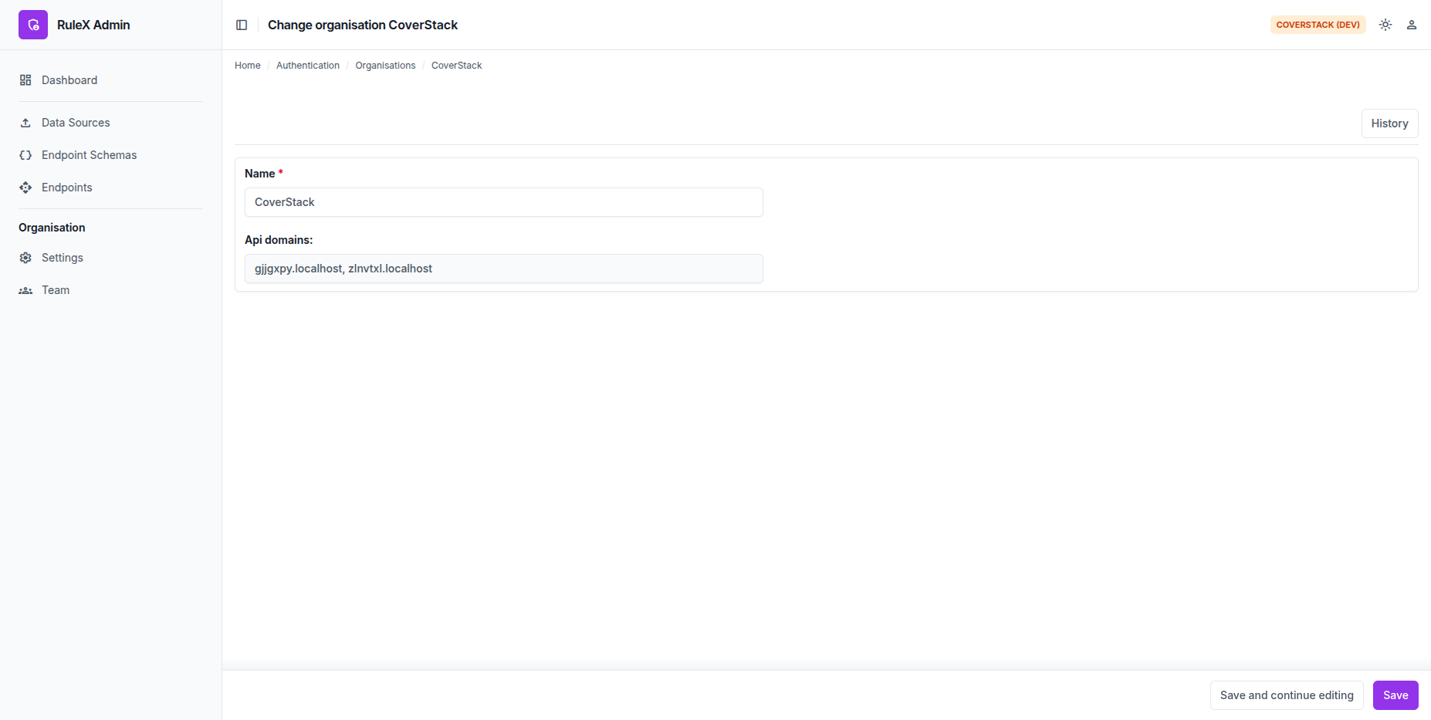Viewport: 1431px width, 720px height.
Task: Click the Team people icon
Action: [x=25, y=290]
